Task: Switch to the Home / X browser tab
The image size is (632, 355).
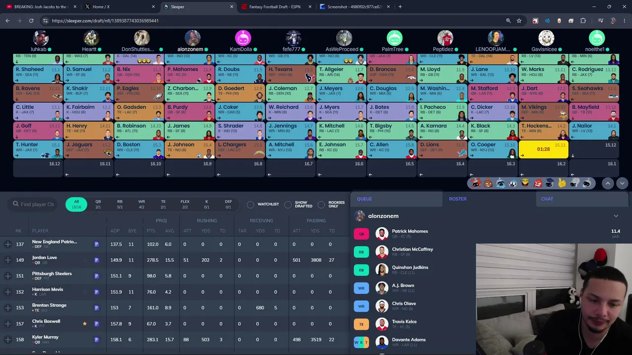Action: 119,7
